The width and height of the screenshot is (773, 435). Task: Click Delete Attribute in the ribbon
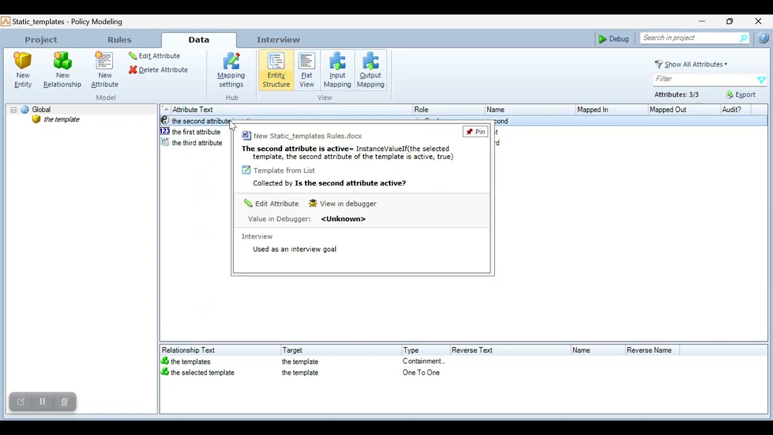(158, 69)
